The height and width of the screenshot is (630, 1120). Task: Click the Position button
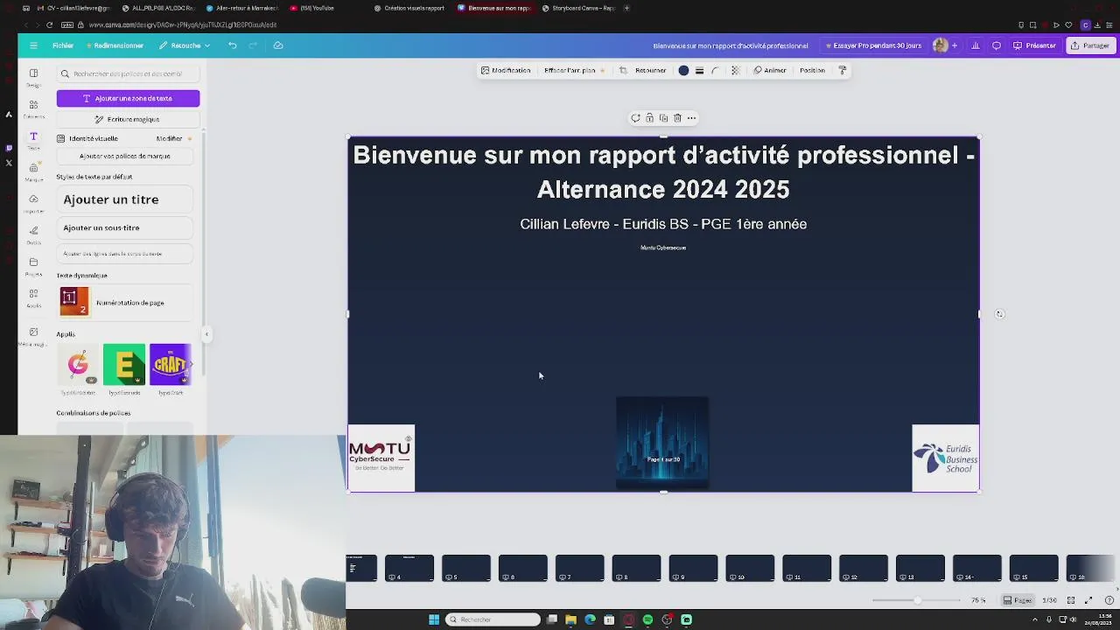[812, 70]
